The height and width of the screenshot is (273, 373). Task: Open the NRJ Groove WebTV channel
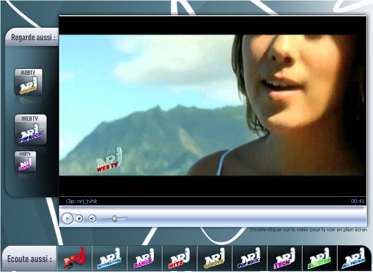pos(28,82)
